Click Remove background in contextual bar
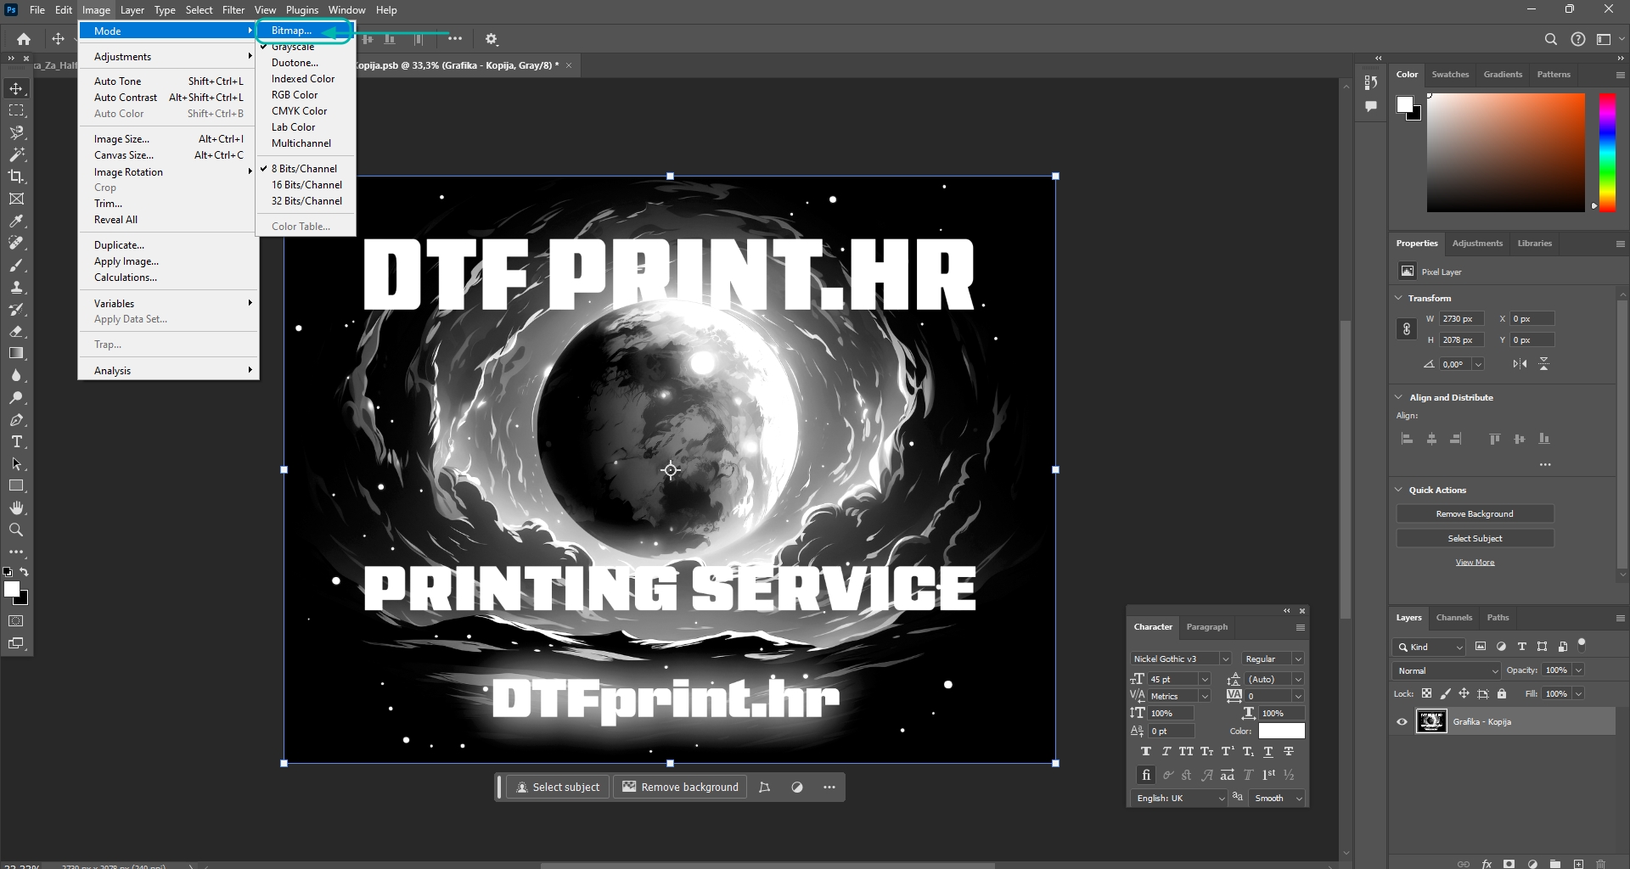Screen dimensions: 1630x869 tap(680, 788)
